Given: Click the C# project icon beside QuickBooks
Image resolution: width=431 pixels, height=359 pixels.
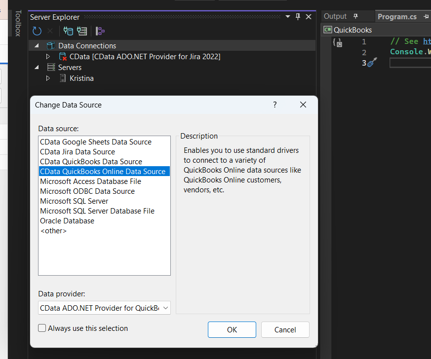Looking at the screenshot, I should (328, 30).
